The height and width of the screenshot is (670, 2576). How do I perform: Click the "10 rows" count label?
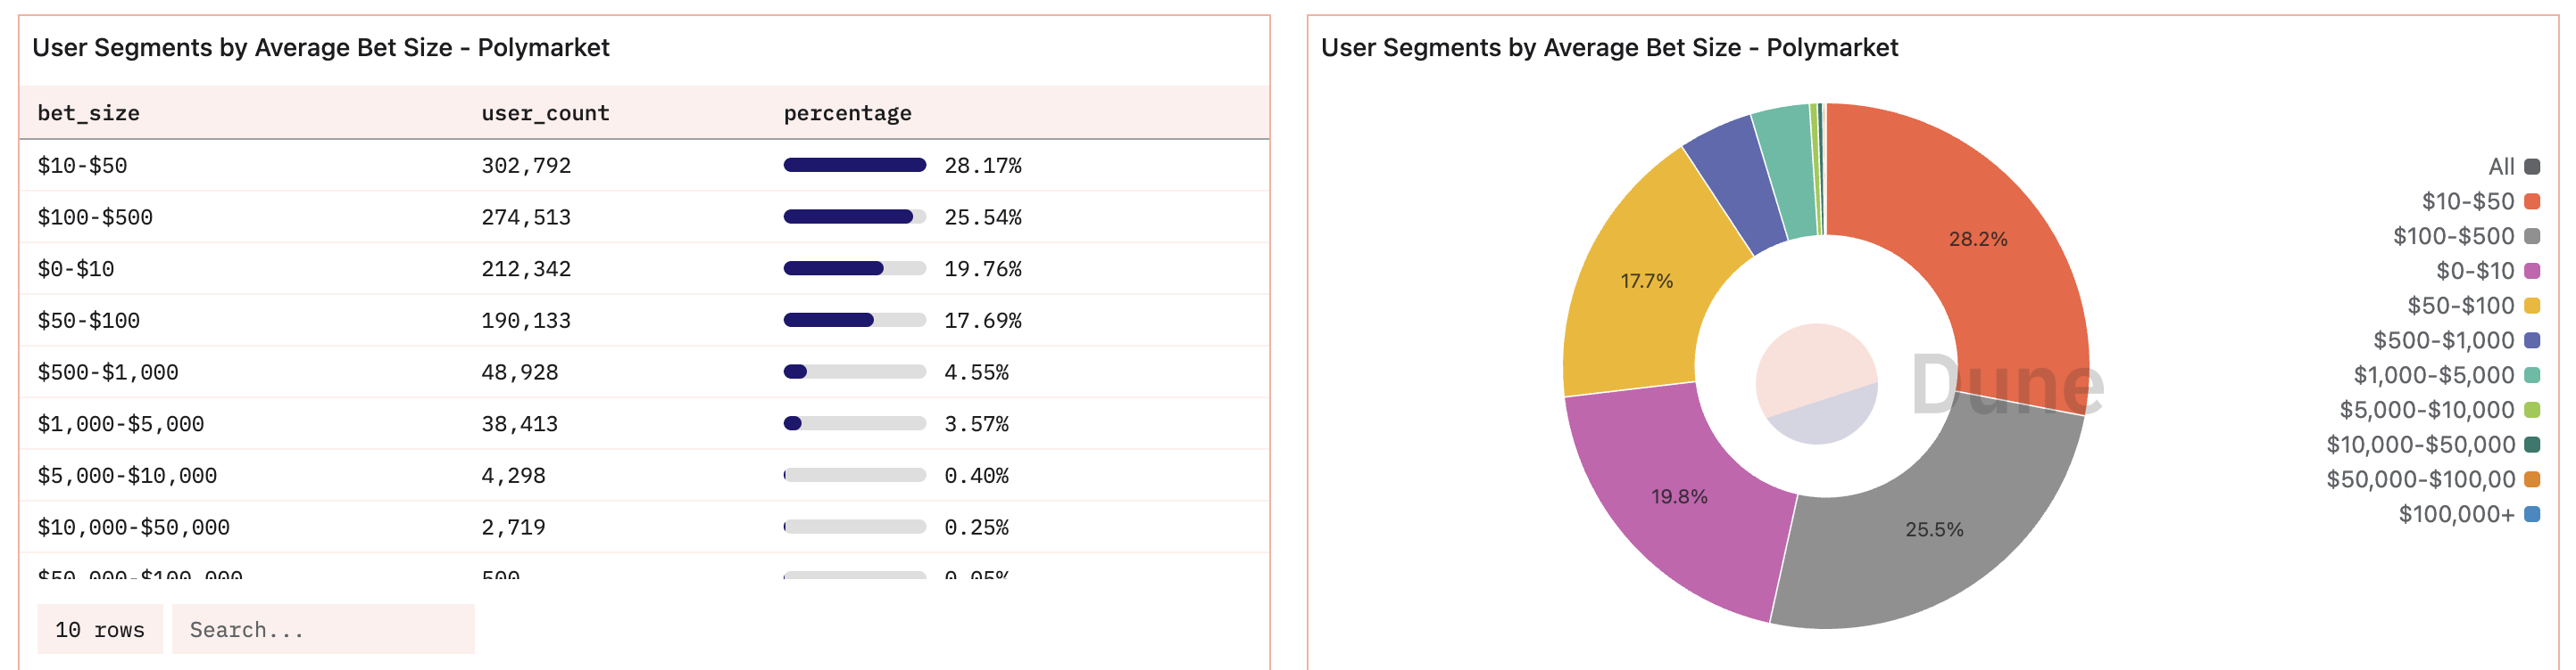[99, 629]
